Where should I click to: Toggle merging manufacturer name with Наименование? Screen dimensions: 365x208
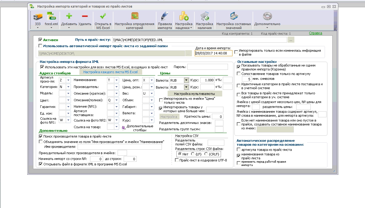tap(41, 141)
